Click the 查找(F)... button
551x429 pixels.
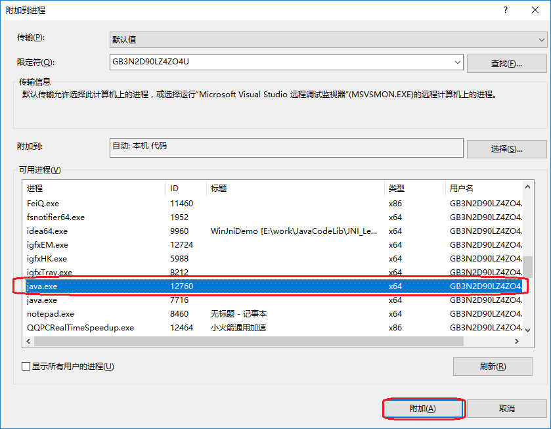506,64
